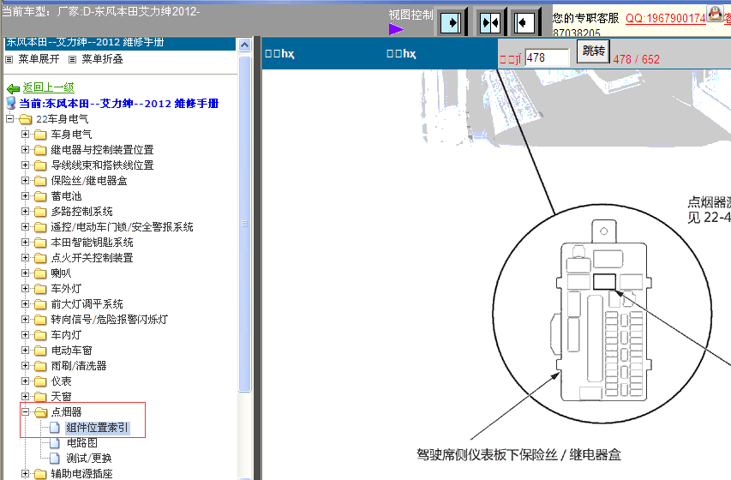
Task: Click the computer icon beside 当前:东风本田
Action: [x=11, y=104]
